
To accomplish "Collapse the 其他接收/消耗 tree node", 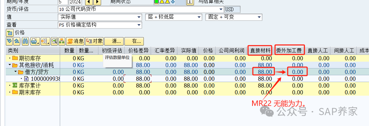I will pos(10,65).
